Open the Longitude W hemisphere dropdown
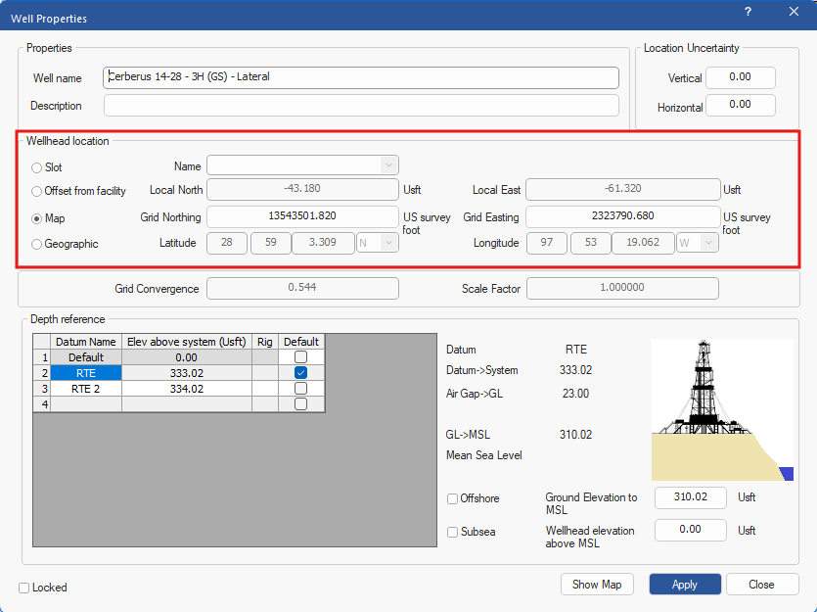 [698, 243]
